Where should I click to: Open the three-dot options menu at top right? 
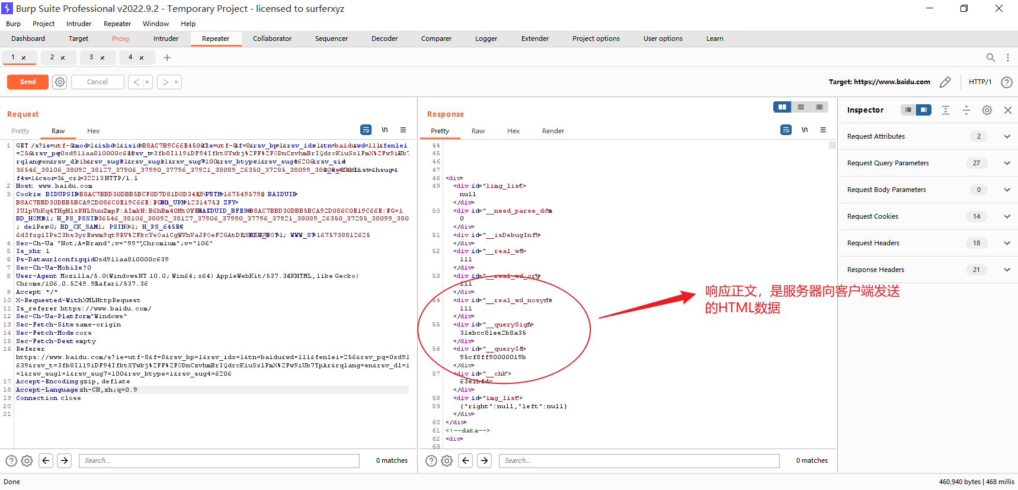(1007, 57)
